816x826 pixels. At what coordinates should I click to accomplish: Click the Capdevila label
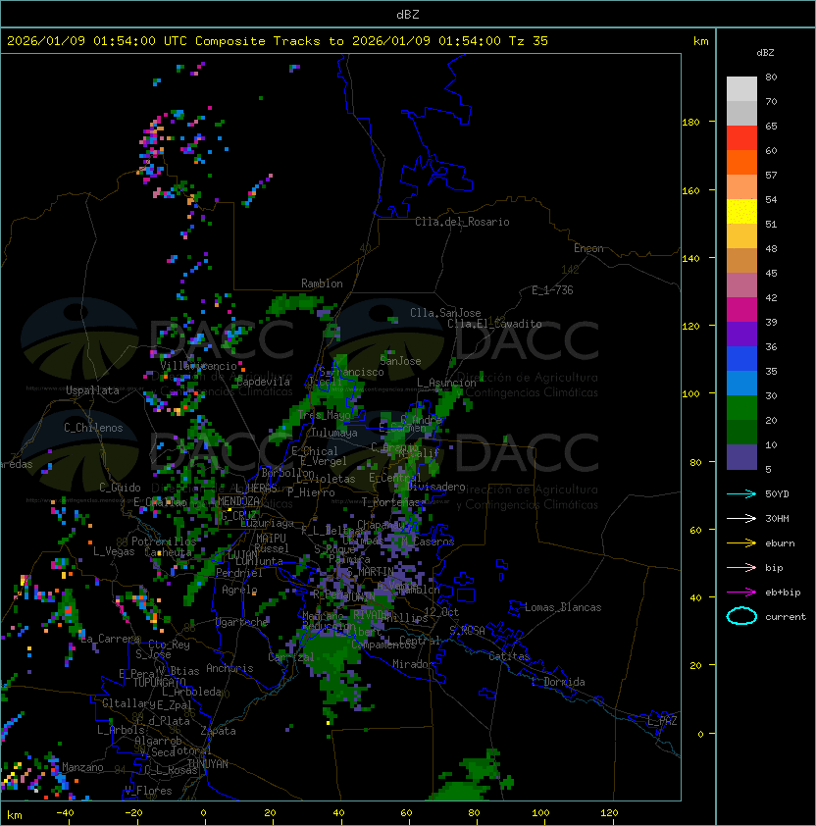[263, 381]
